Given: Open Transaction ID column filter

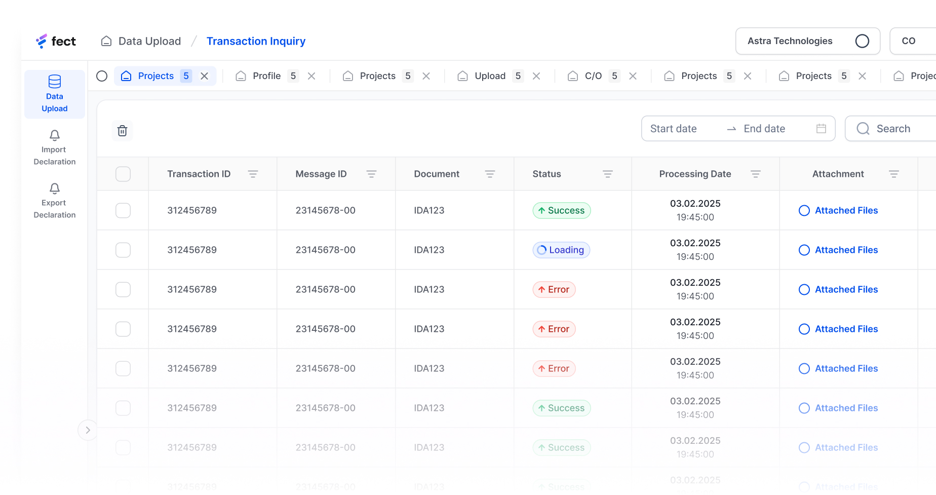Looking at the screenshot, I should point(253,174).
